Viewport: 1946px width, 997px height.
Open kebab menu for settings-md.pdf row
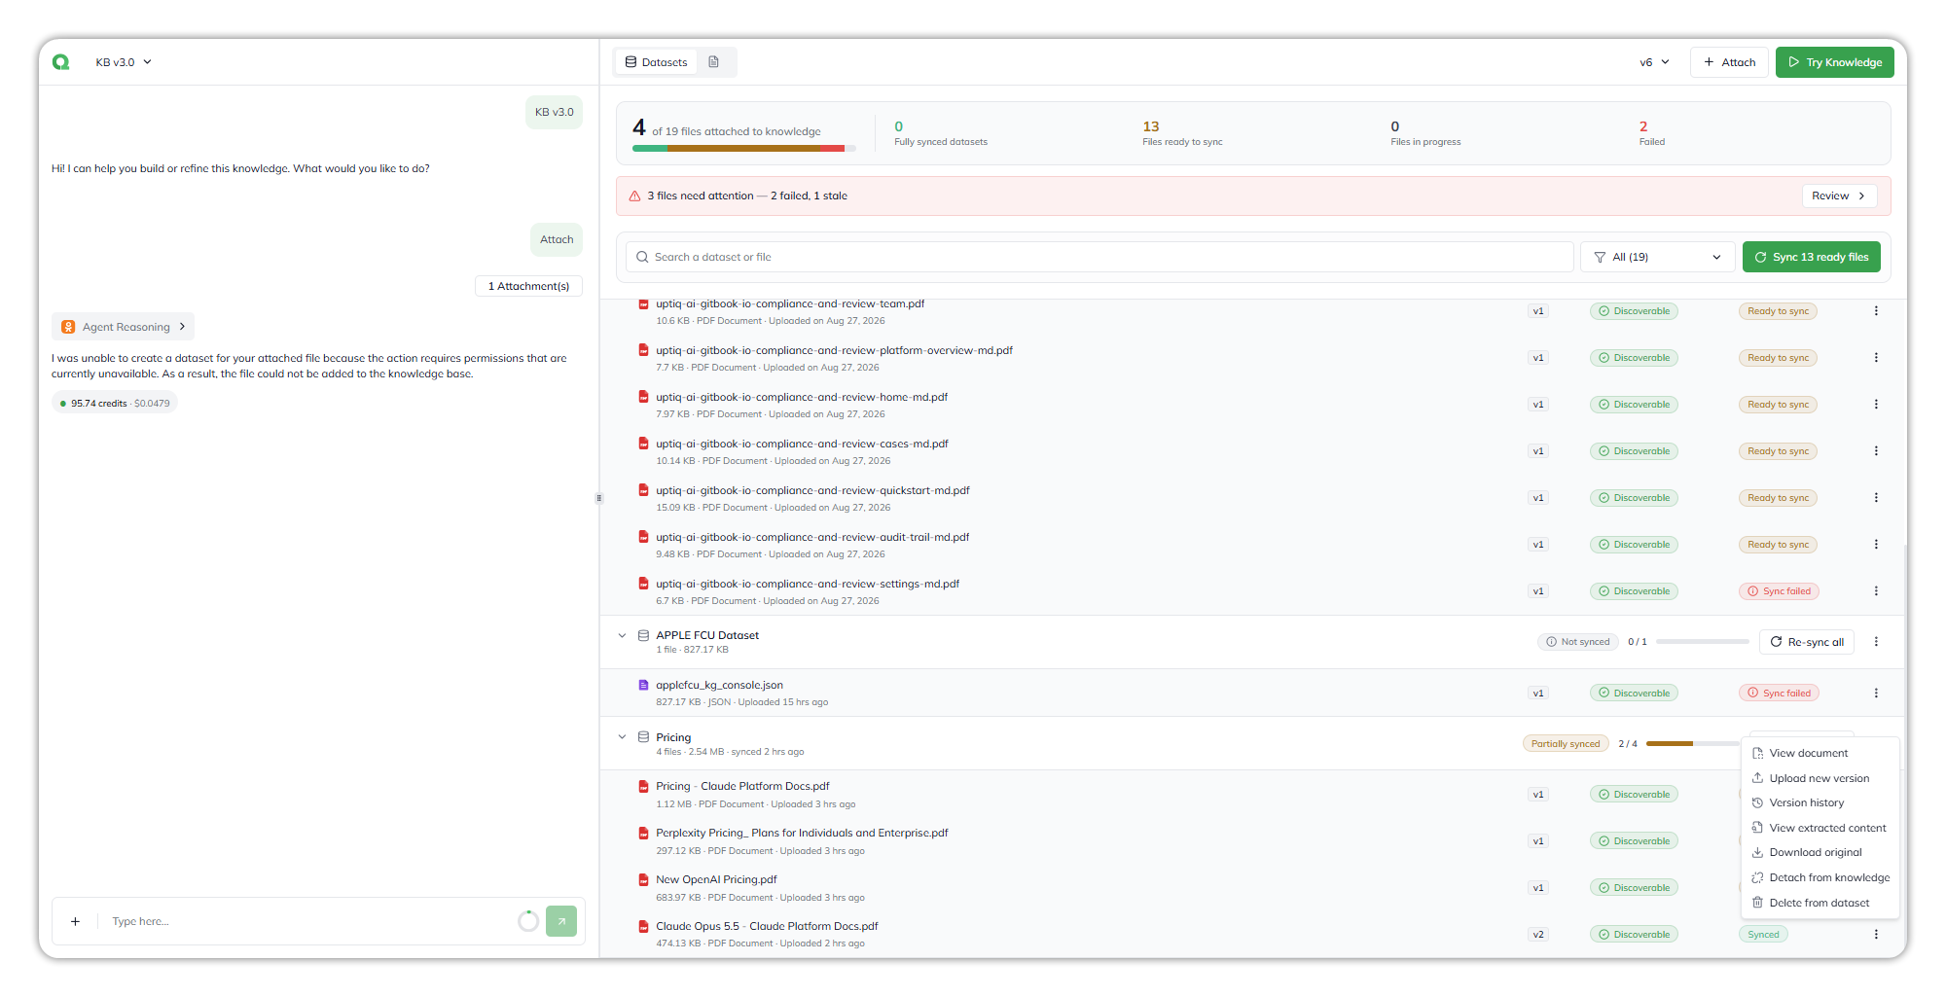[x=1876, y=591]
